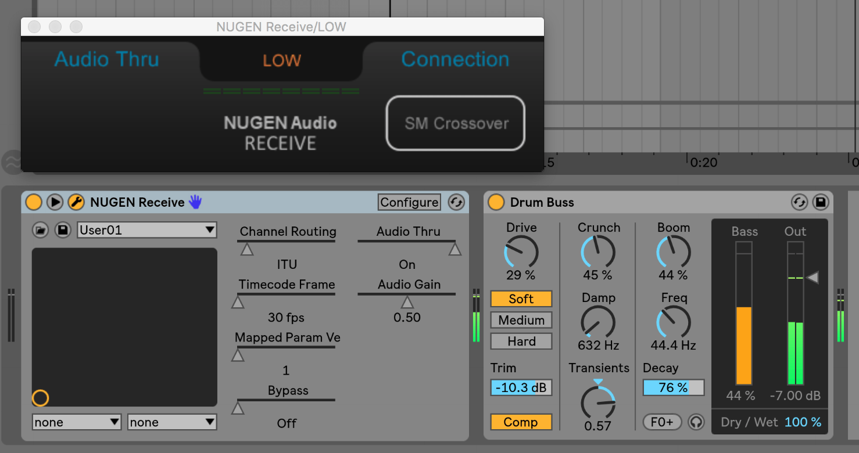This screenshot has height=453, width=859.
Task: Click the Bass meter orange bar
Action: point(744,346)
